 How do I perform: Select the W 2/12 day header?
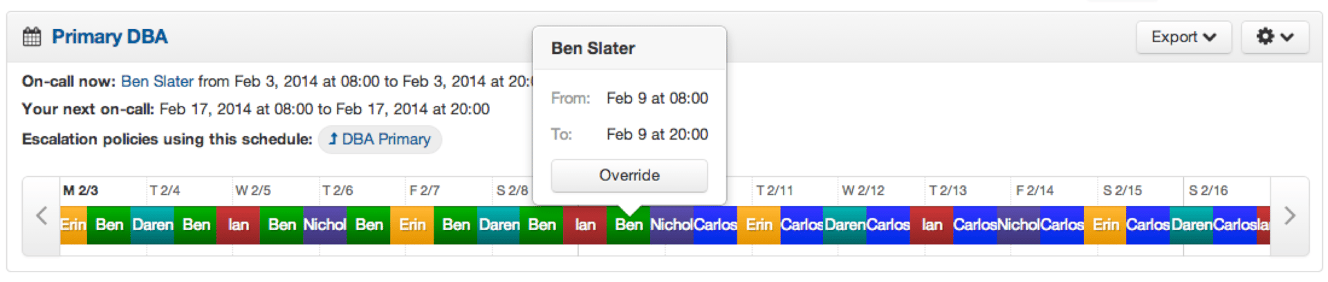pos(863,190)
